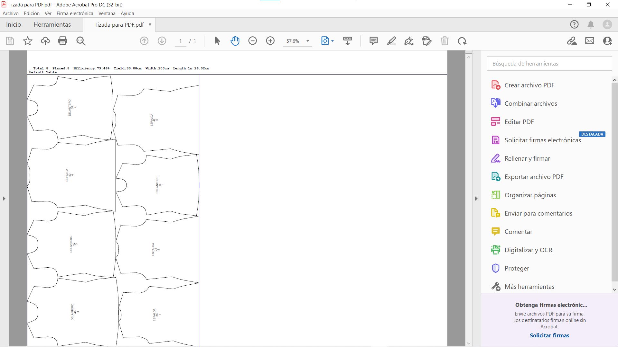Open the scrolling mode keyboard icon
Image resolution: width=618 pixels, height=347 pixels.
348,41
